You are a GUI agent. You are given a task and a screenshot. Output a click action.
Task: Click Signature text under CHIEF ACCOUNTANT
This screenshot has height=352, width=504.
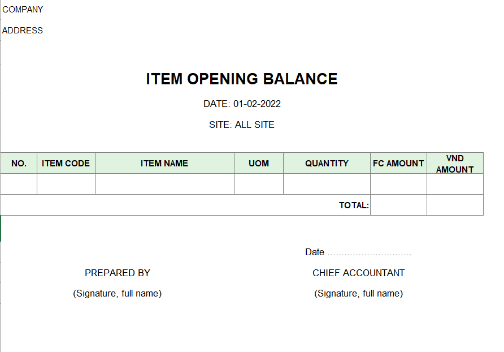359,294
